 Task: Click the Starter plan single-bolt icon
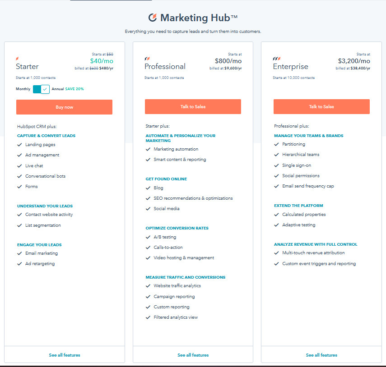point(17,59)
